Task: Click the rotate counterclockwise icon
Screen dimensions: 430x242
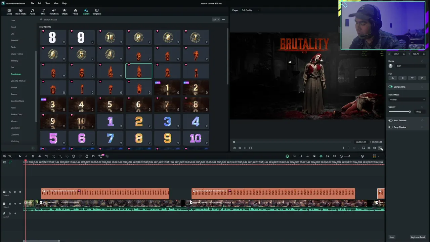Action: click(422, 78)
